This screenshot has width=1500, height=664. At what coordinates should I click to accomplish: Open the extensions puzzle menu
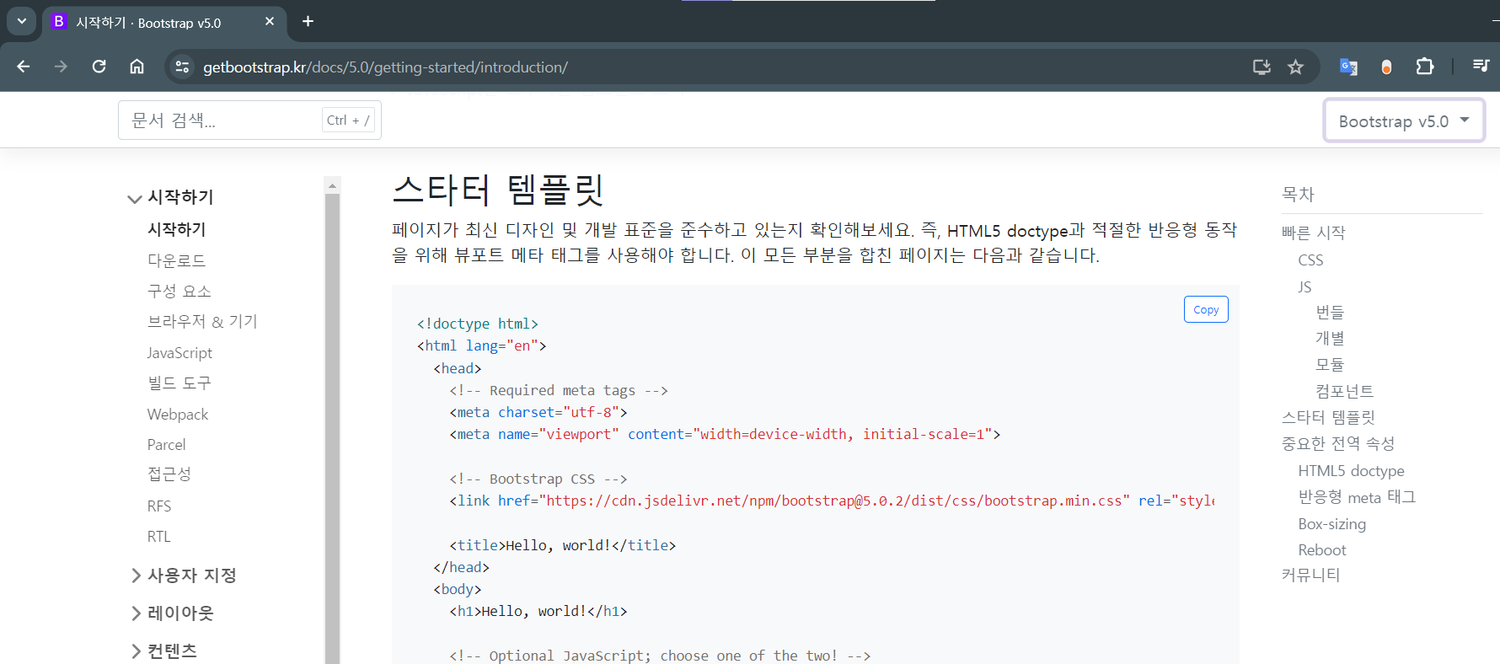(1425, 67)
